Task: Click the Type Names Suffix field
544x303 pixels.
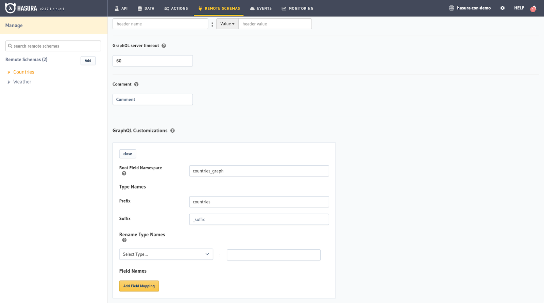Action: 259,219
